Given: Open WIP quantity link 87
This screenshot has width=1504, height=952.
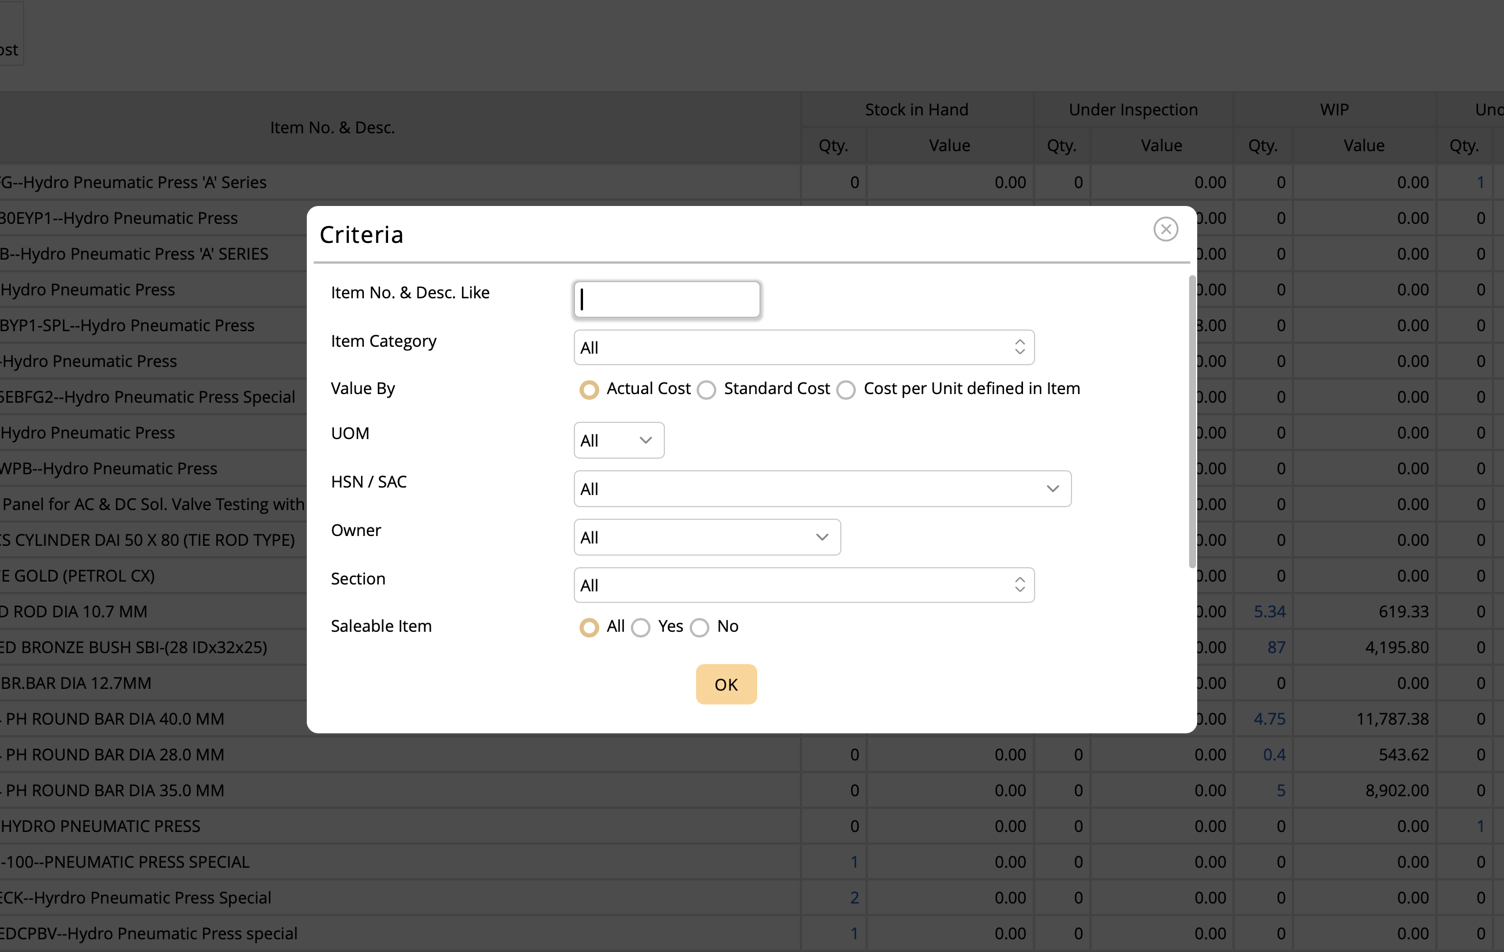Looking at the screenshot, I should (x=1276, y=647).
